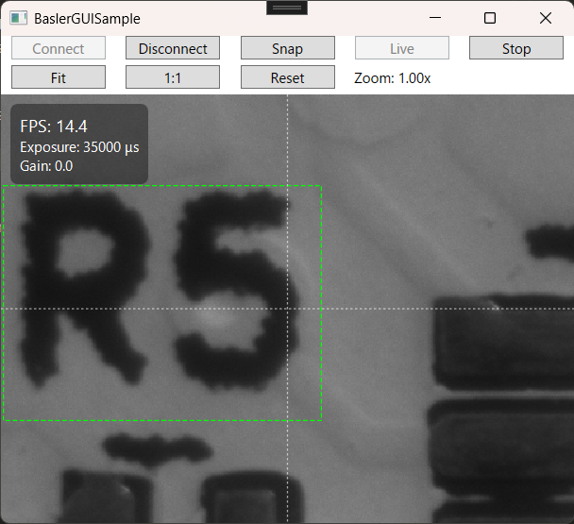Stop the live camera stream
The image size is (574, 524).
tap(515, 49)
